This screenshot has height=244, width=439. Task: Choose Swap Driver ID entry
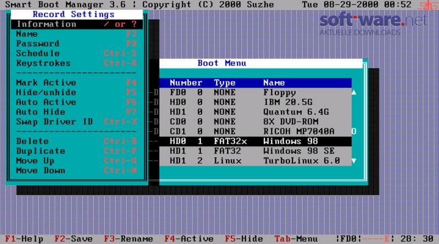pos(77,122)
